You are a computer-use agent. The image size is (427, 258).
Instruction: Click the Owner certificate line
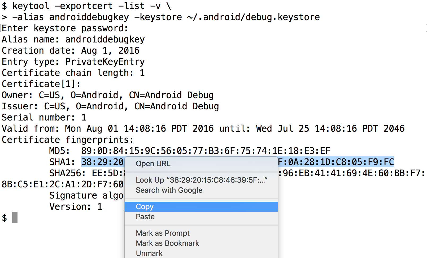(x=107, y=95)
